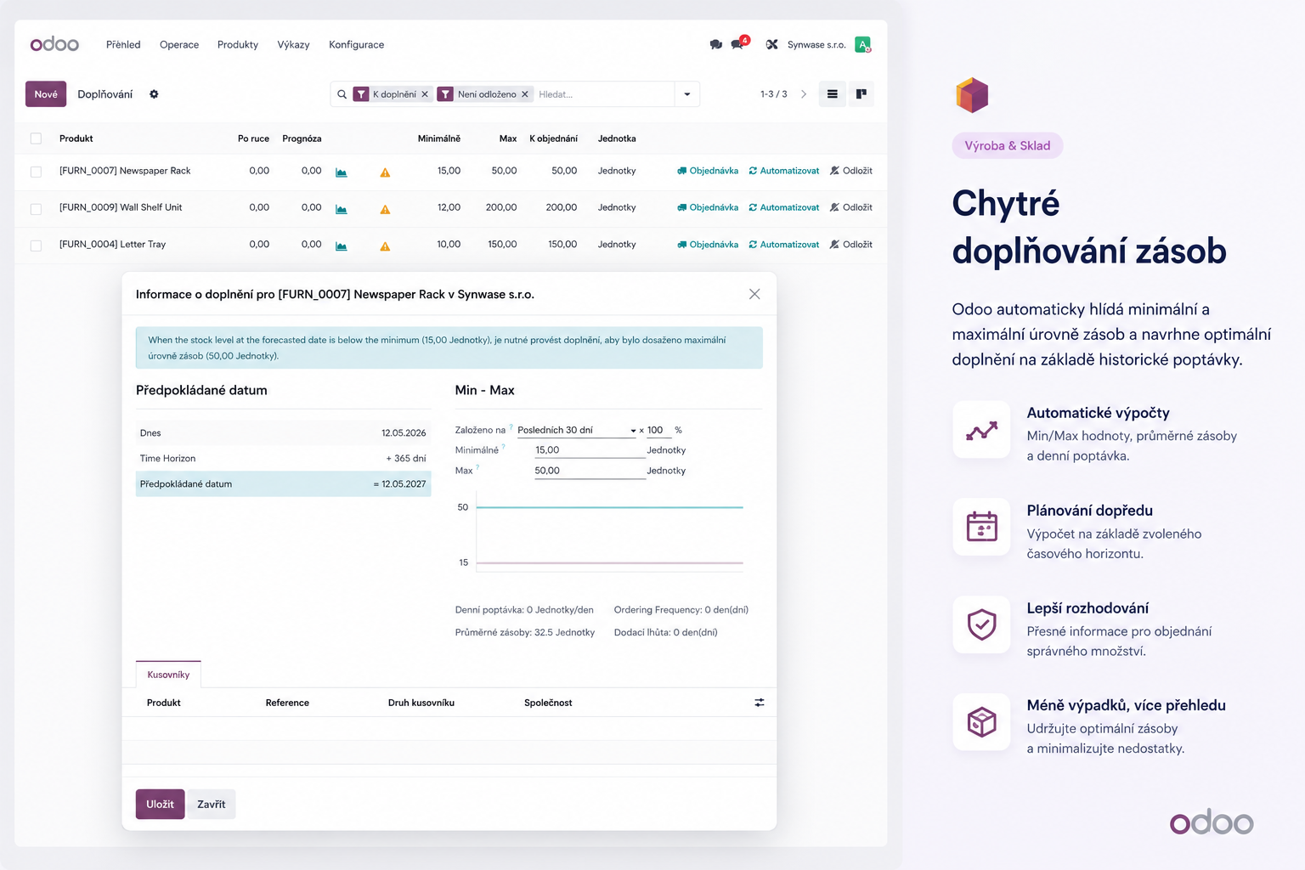
Task: Open the Konfigurace menu
Action: 357,44
